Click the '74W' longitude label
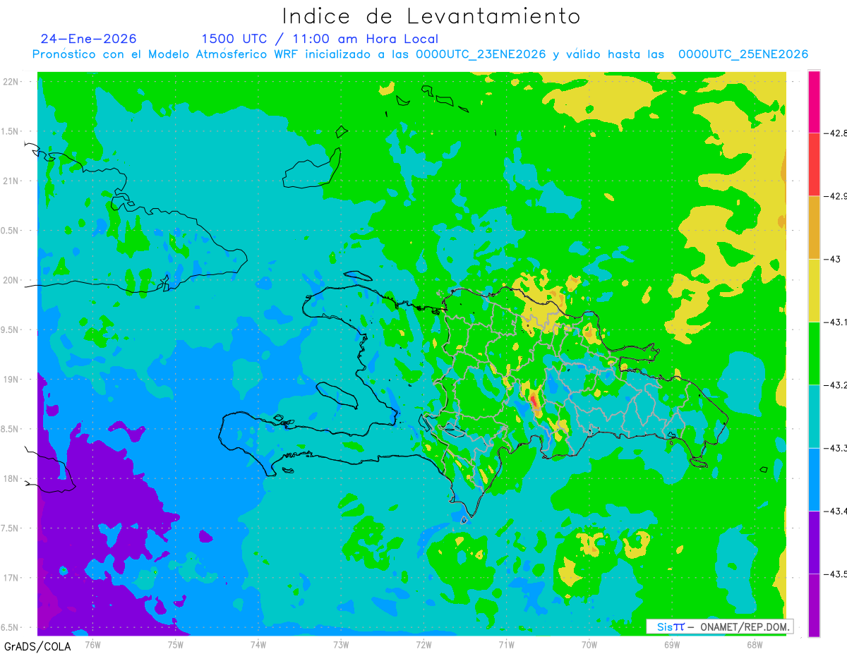 (258, 644)
